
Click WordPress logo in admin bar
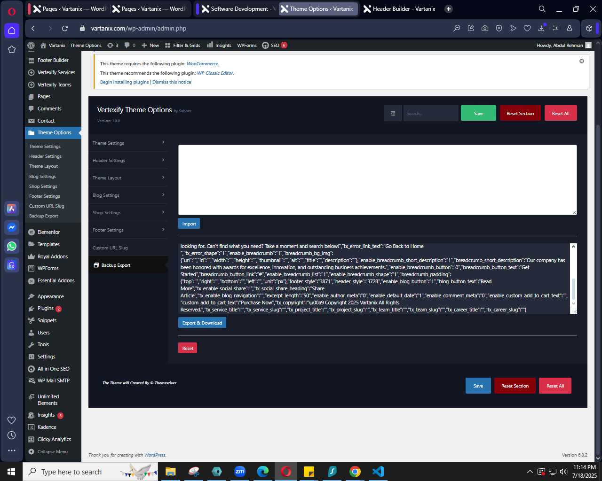[x=31, y=46]
